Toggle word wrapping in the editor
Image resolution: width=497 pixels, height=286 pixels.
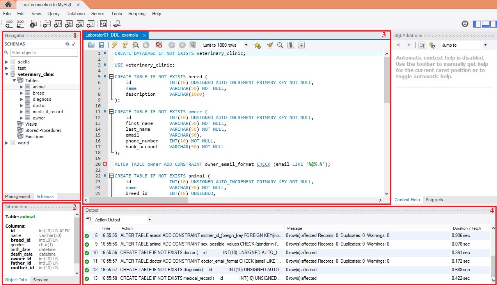click(x=301, y=45)
